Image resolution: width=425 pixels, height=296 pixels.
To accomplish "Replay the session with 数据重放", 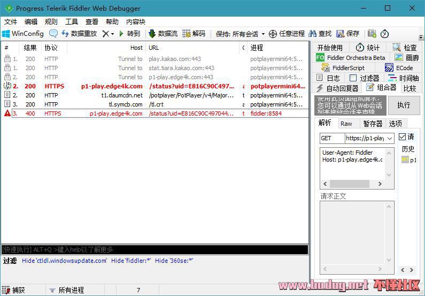I will click(x=79, y=34).
